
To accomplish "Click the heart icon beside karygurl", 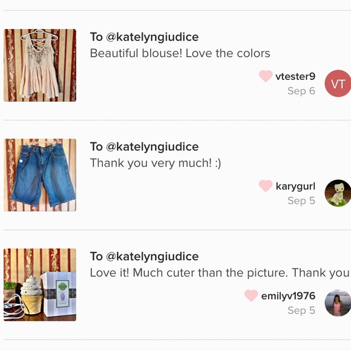I will [x=266, y=186].
